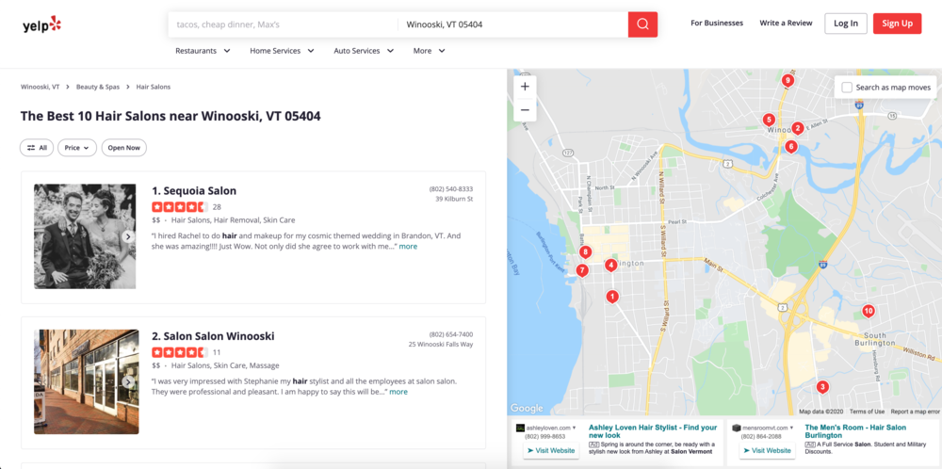This screenshot has width=942, height=469.
Task: Click address 25 Winooski Falls Way
Action: 441,344
